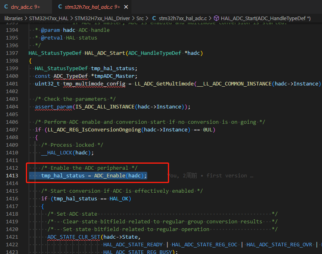Screen dimensions: 322x254
Task: Click LL_ADC_REG_IsConversionOngoing on line 1407
Action: click(94, 130)
